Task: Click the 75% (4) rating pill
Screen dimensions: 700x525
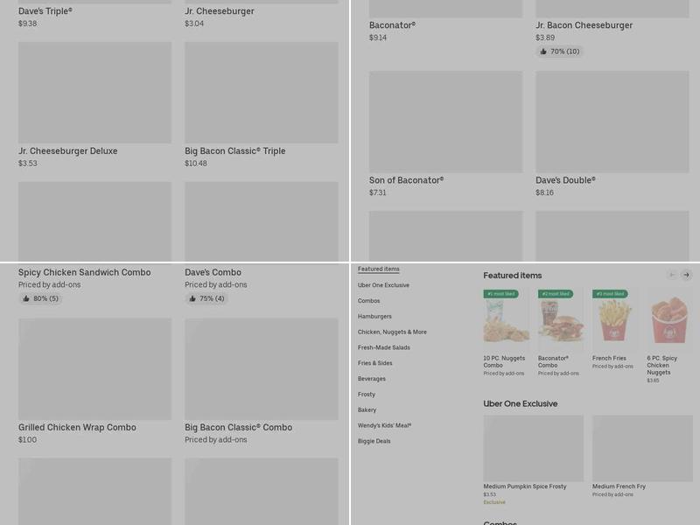Action: point(206,298)
